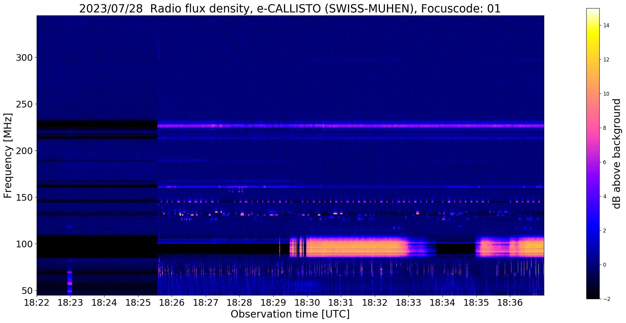Image resolution: width=626 pixels, height=323 pixels.
Task: Click the 18:24 time tick label
Action: click(105, 303)
